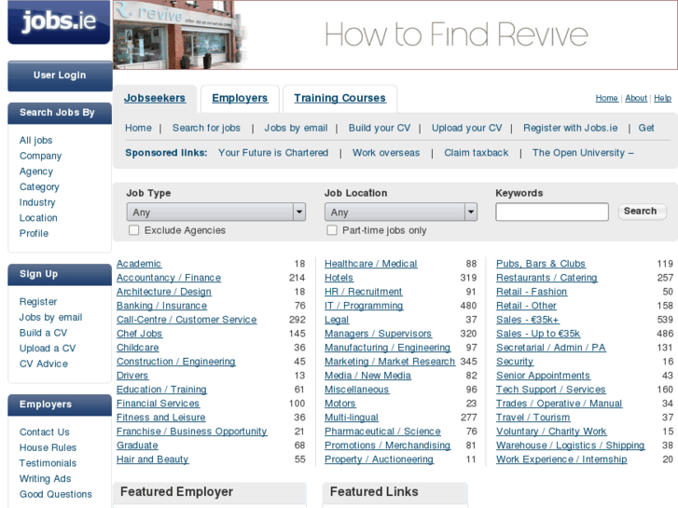This screenshot has width=678, height=508.
Task: Open Testimonials in the sidebar
Action: pos(48,463)
